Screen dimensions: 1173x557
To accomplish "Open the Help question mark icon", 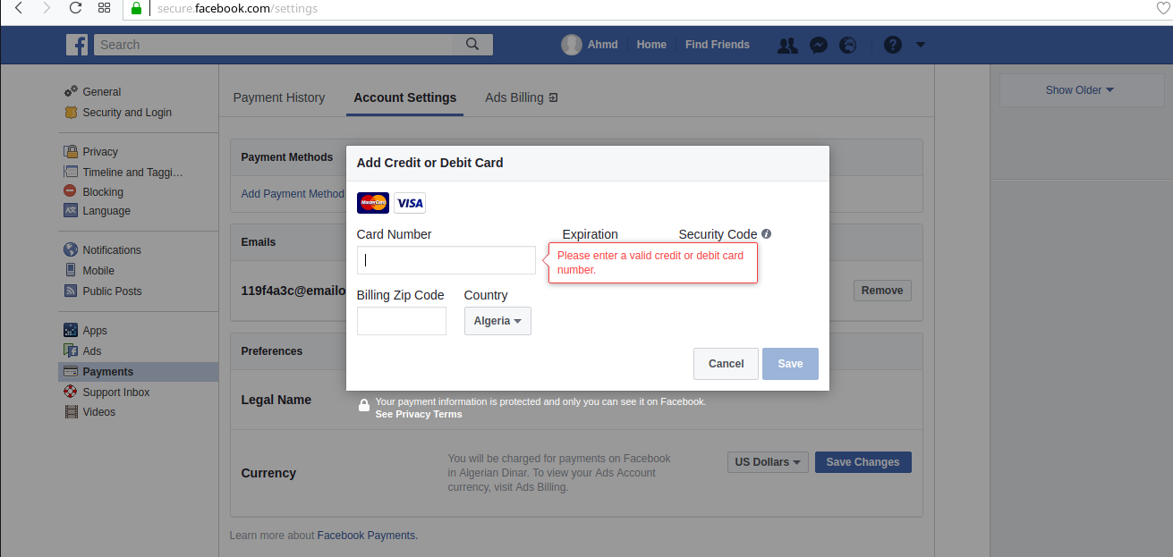I will coord(892,45).
